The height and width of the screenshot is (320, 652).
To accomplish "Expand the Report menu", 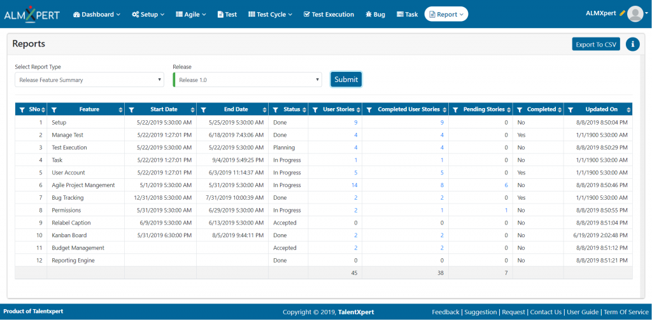I will click(x=446, y=14).
